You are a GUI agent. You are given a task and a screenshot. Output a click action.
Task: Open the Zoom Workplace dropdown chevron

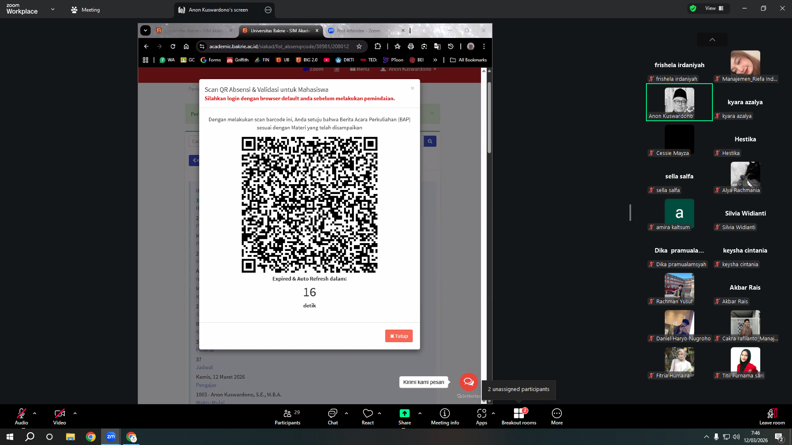point(53,9)
